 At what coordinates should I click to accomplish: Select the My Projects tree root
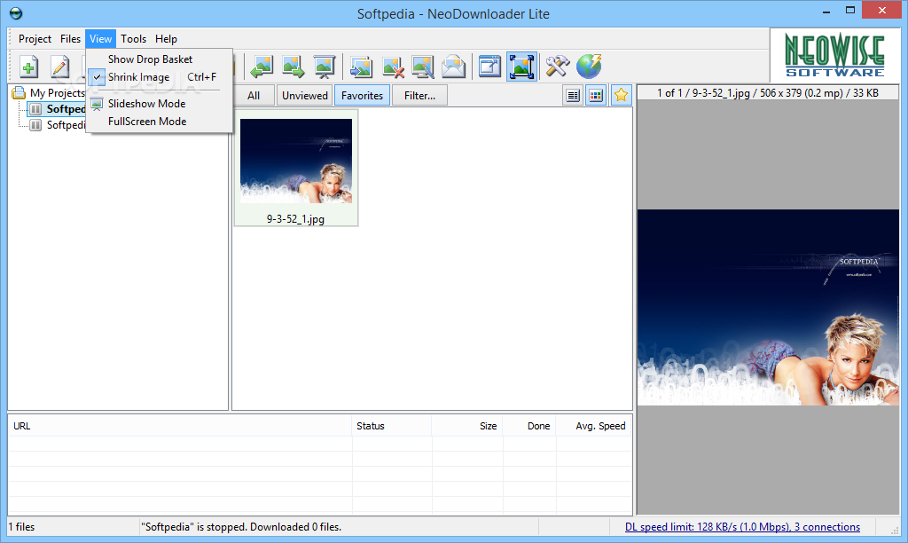tap(58, 93)
